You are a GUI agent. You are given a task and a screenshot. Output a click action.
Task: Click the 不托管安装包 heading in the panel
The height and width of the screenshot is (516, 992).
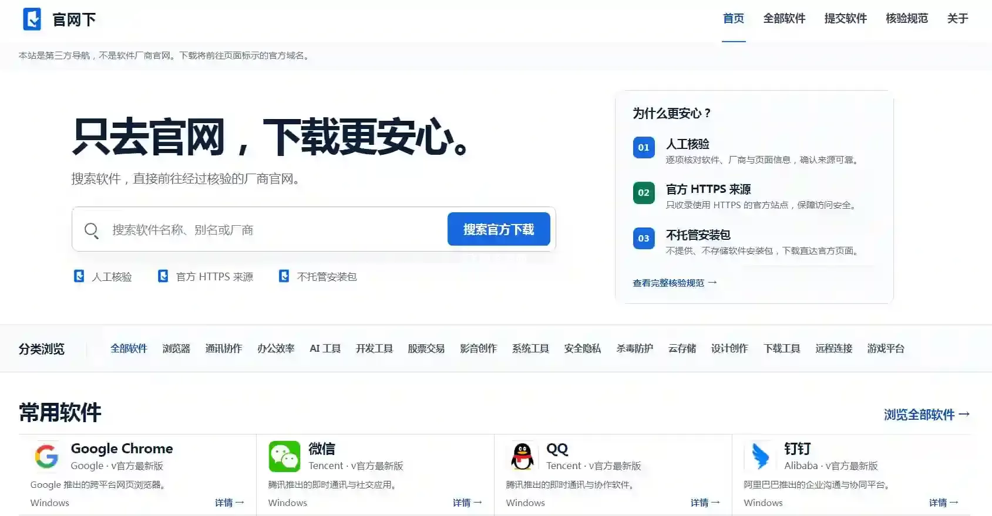click(x=698, y=235)
